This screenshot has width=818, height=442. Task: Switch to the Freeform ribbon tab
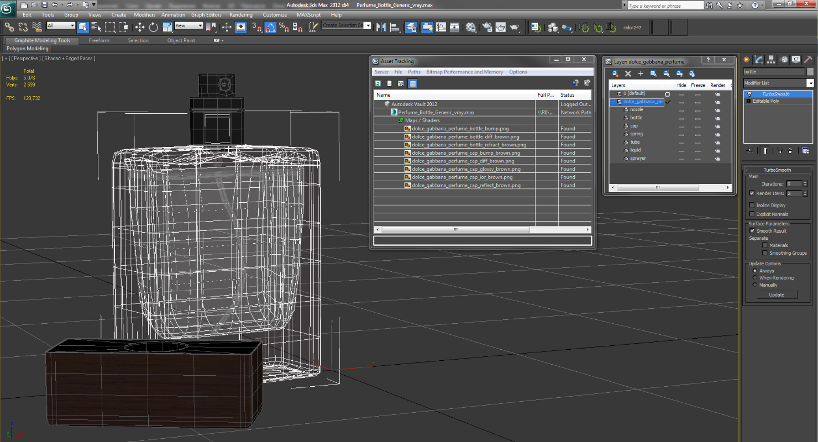click(99, 40)
